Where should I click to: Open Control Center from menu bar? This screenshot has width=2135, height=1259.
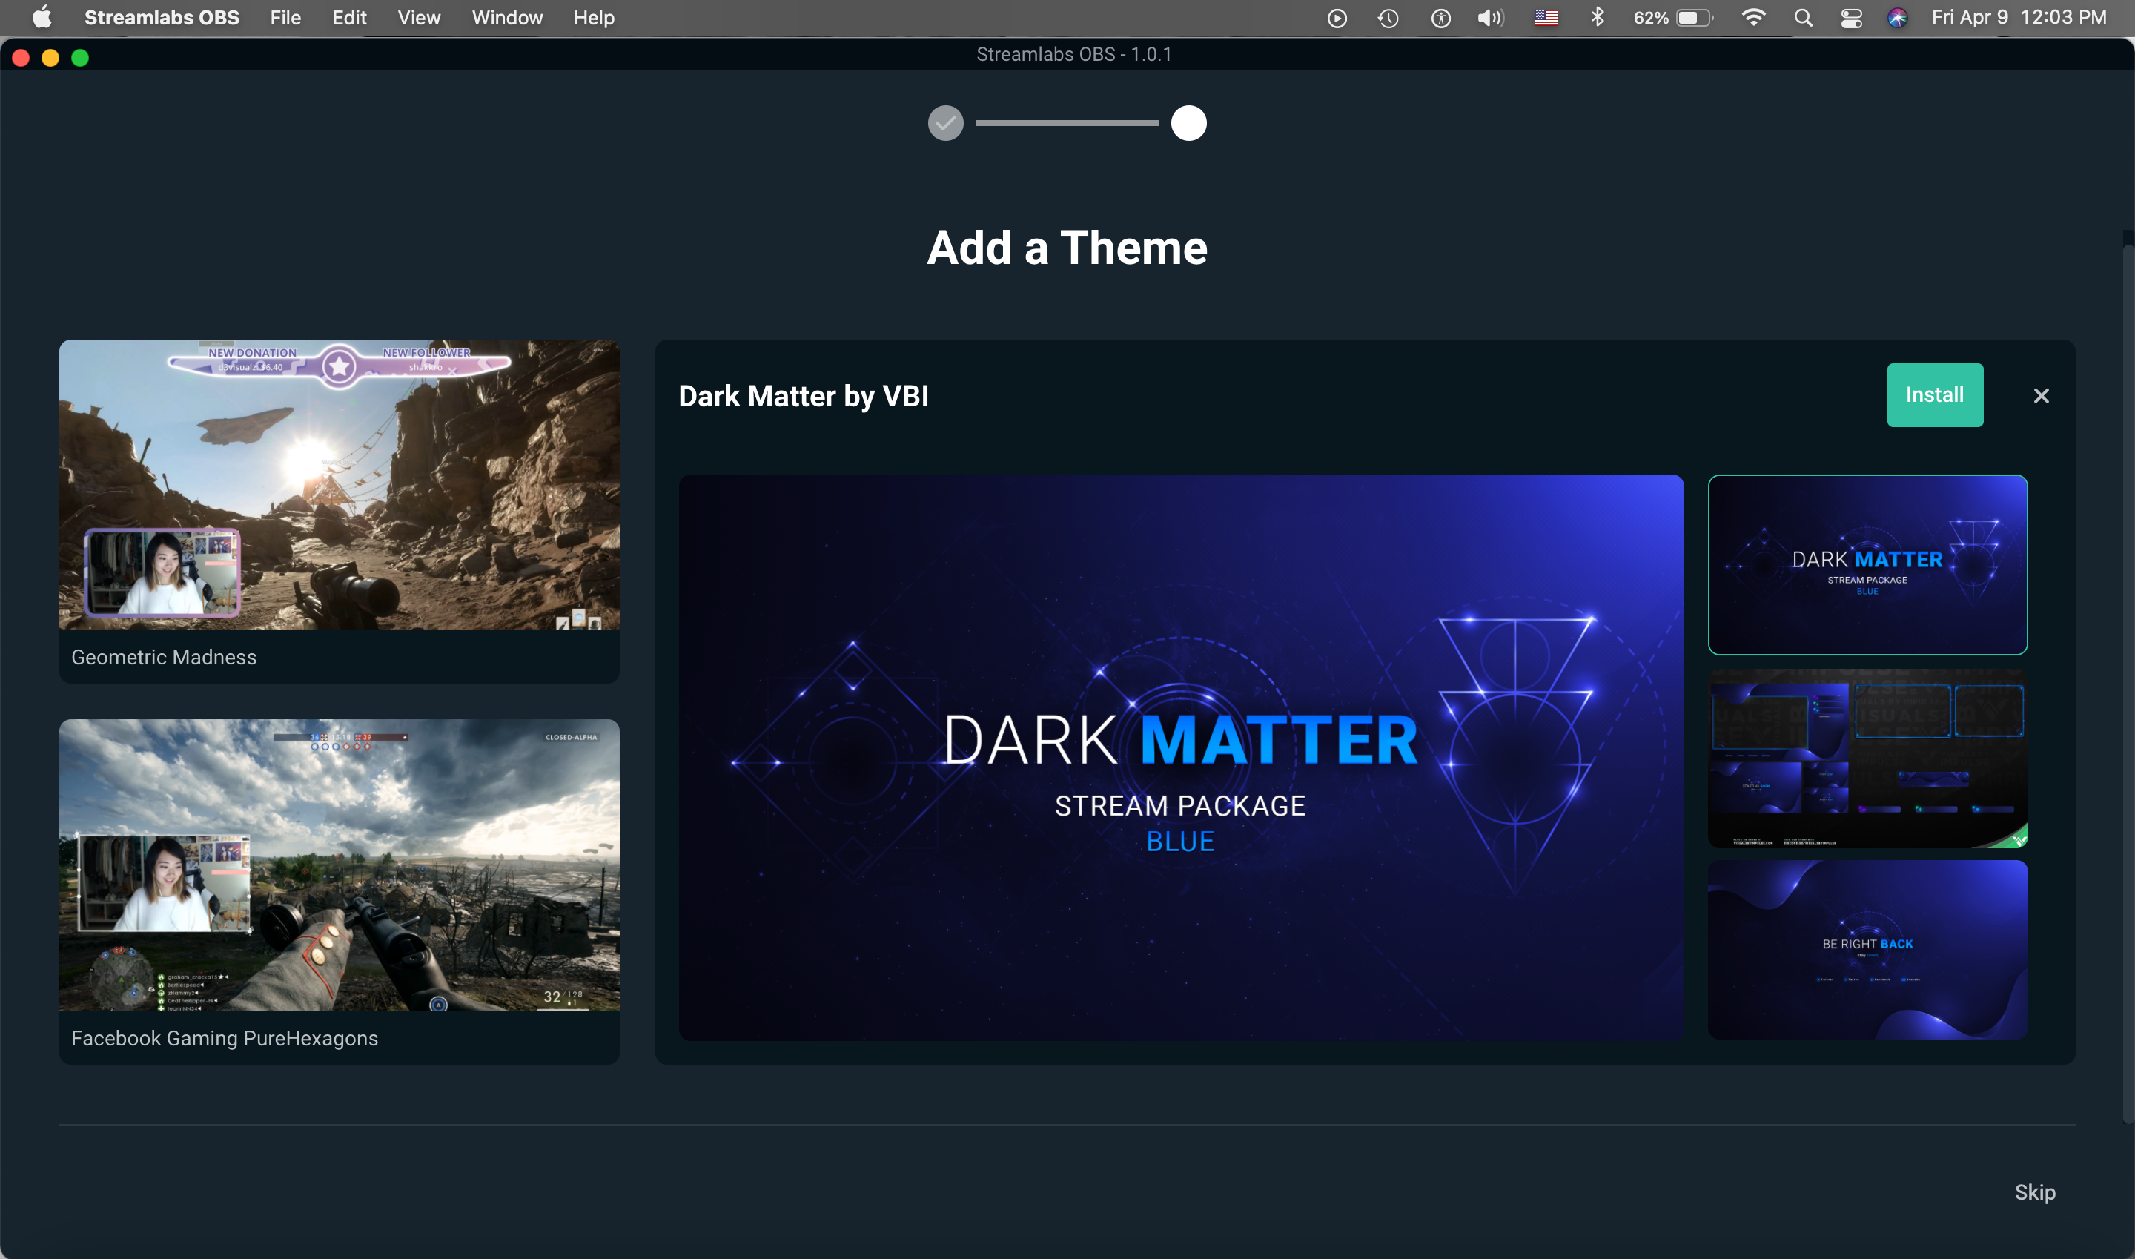(x=1851, y=18)
